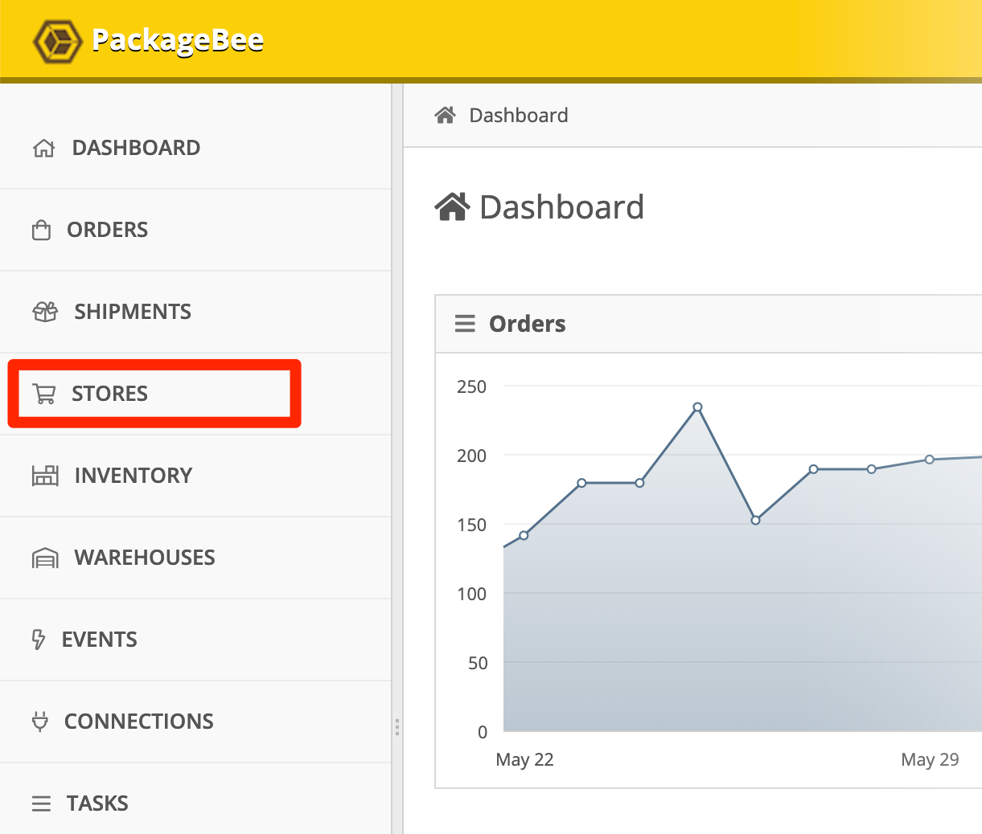
Task: Click the PackageBee brand name text
Action: [178, 40]
